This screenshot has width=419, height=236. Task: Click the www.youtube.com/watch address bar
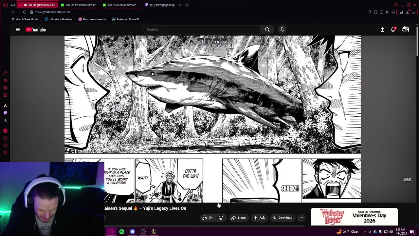52,12
